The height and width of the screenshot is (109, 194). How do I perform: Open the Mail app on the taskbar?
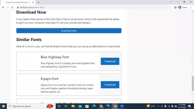80,106
